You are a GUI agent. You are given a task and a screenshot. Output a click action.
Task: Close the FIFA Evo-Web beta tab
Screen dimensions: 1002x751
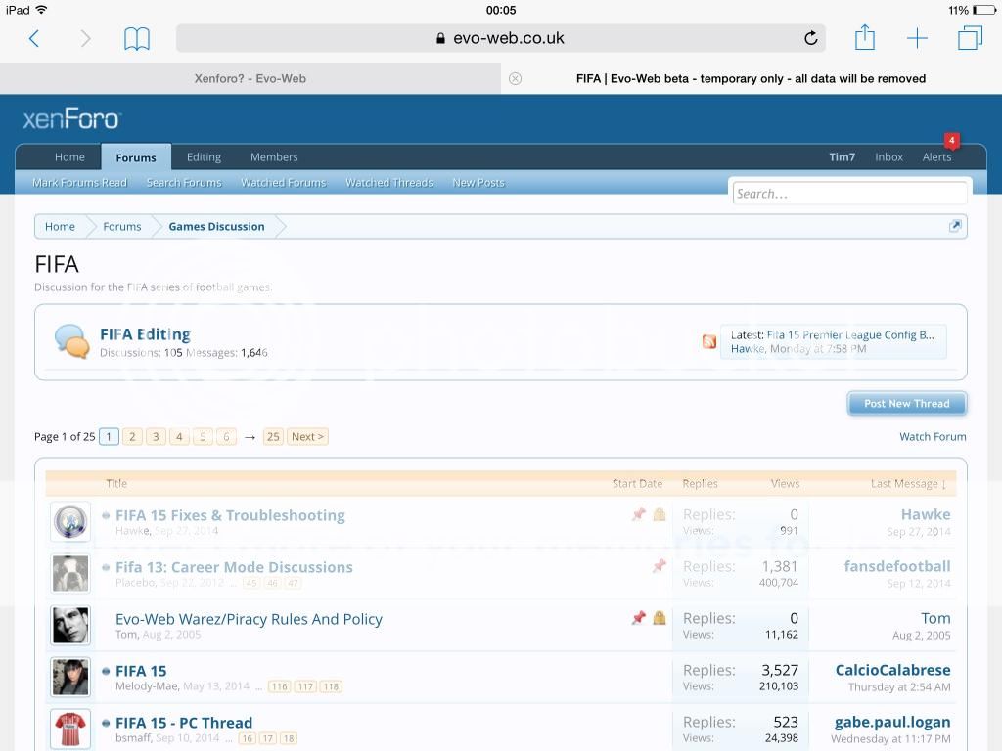pos(516,79)
